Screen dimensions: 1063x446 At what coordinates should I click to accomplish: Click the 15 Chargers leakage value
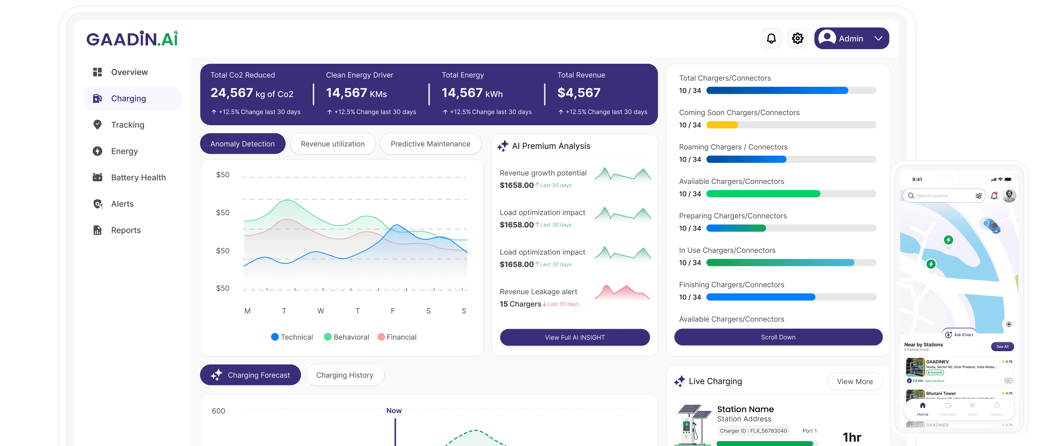[520, 304]
